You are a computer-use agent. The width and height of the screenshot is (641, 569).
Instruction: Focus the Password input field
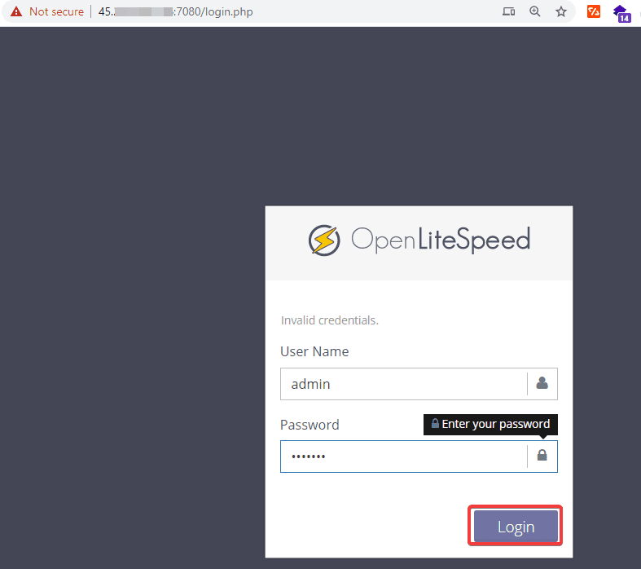(403, 457)
